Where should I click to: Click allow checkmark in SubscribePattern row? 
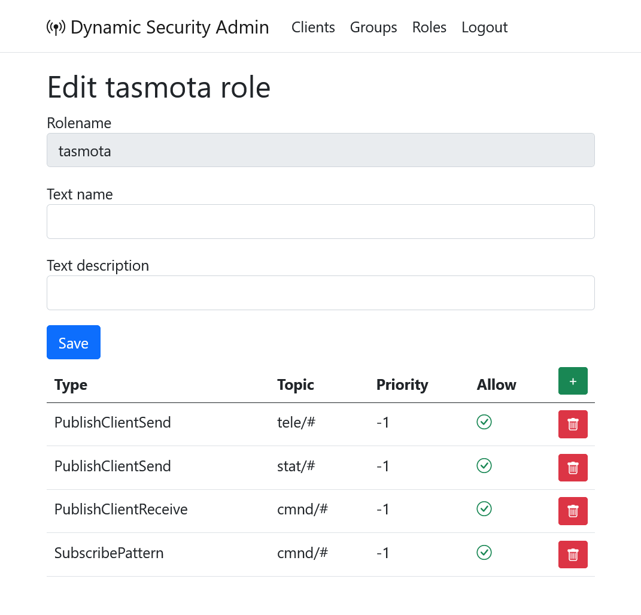tap(484, 553)
